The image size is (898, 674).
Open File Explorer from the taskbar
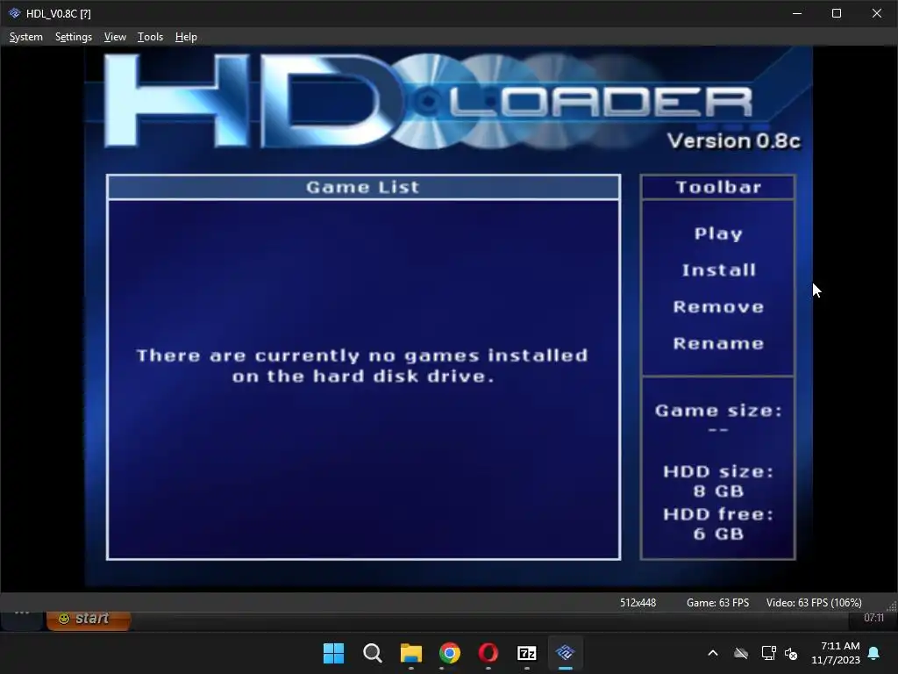(410, 653)
